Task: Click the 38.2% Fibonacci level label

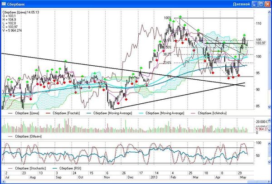Action: [x=167, y=54]
